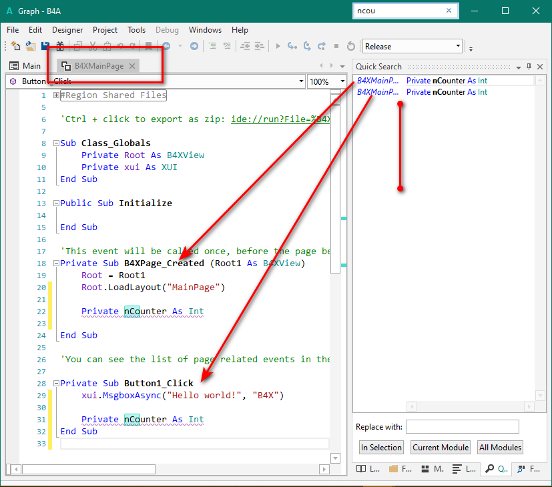Close the B4XMainPage tab
This screenshot has width=552, height=487.
[133, 66]
